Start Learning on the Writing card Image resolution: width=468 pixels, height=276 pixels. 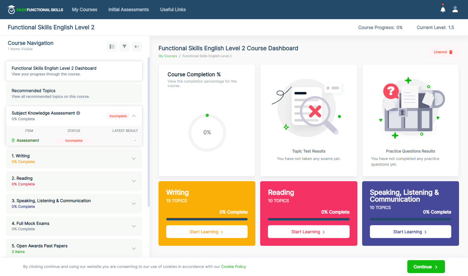pyautogui.click(x=207, y=232)
